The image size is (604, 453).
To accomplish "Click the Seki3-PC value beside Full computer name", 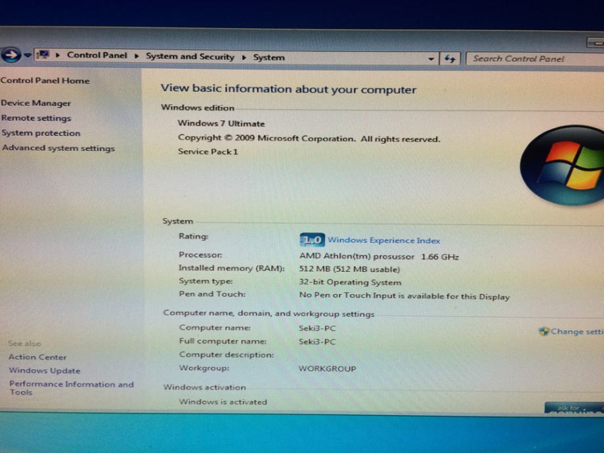I will 317,341.
